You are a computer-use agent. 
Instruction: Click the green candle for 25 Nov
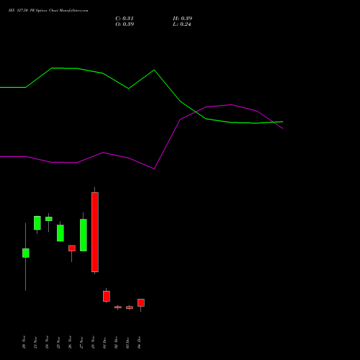60,233
